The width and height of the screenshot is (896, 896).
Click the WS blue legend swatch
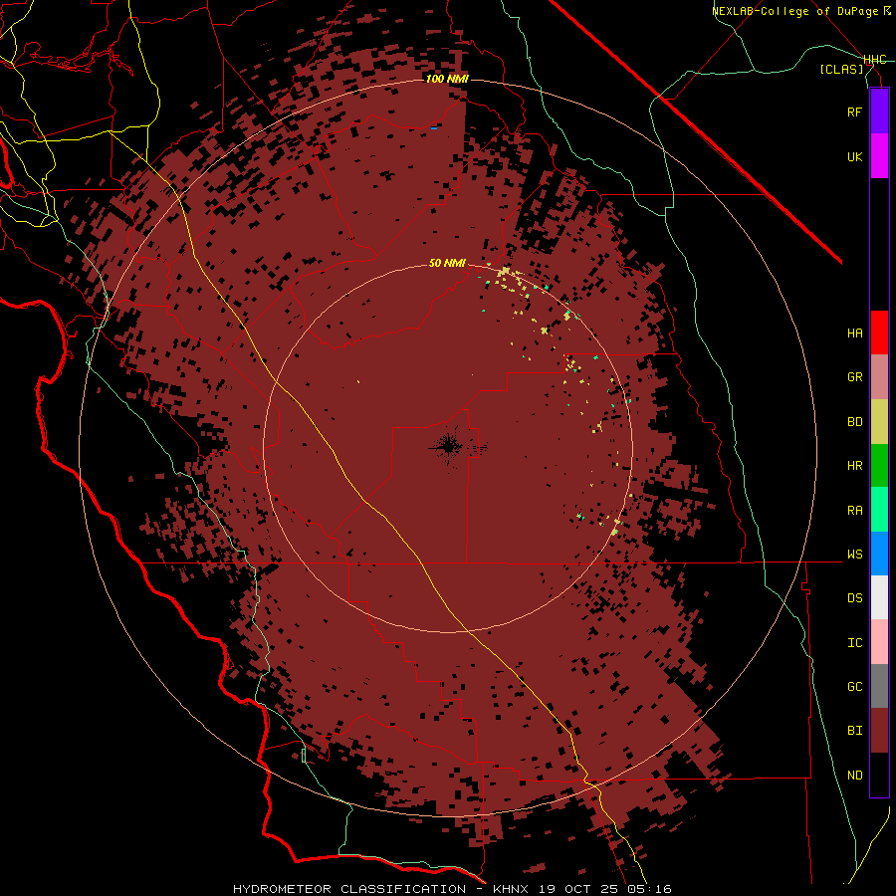coord(879,554)
